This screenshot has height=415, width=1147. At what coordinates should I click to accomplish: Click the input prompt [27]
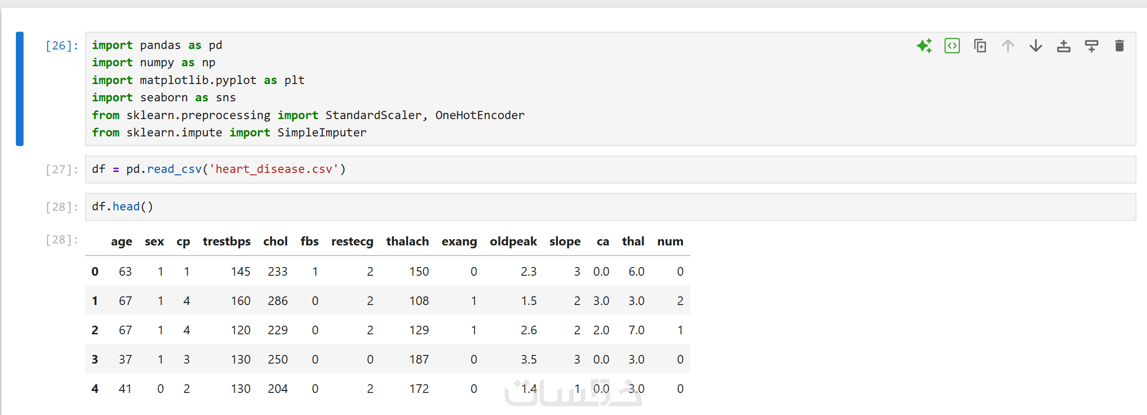[x=62, y=170]
